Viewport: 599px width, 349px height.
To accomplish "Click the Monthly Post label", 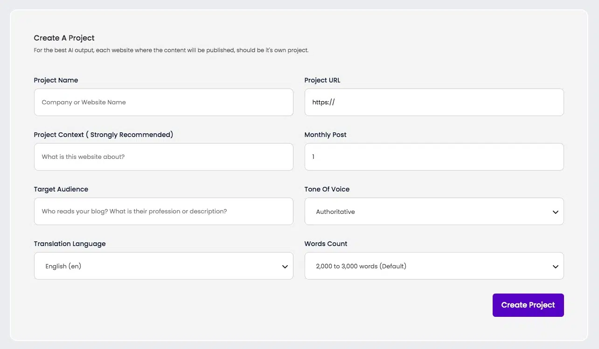I will [x=325, y=135].
